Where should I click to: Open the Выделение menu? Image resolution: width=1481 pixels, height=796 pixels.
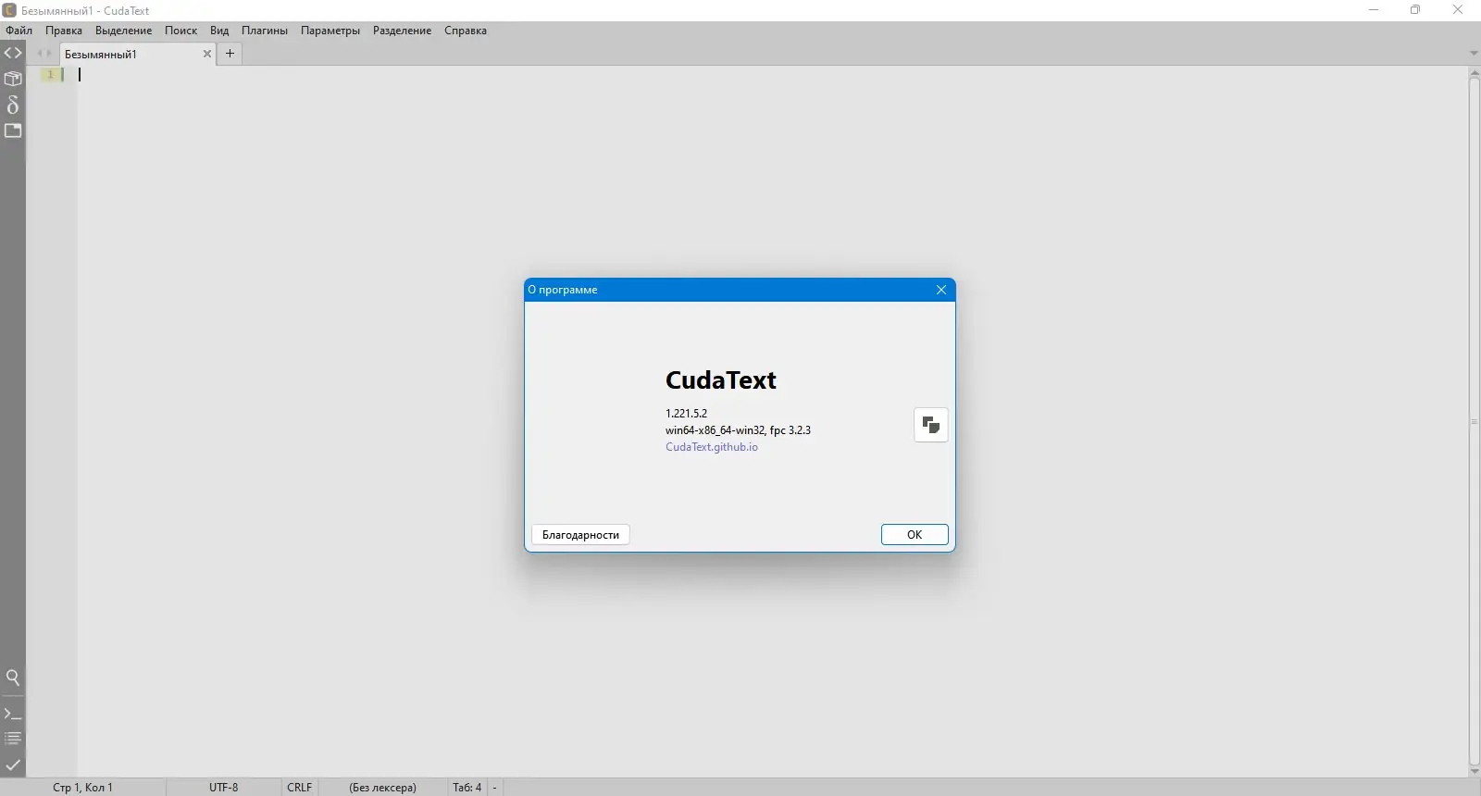tap(123, 31)
